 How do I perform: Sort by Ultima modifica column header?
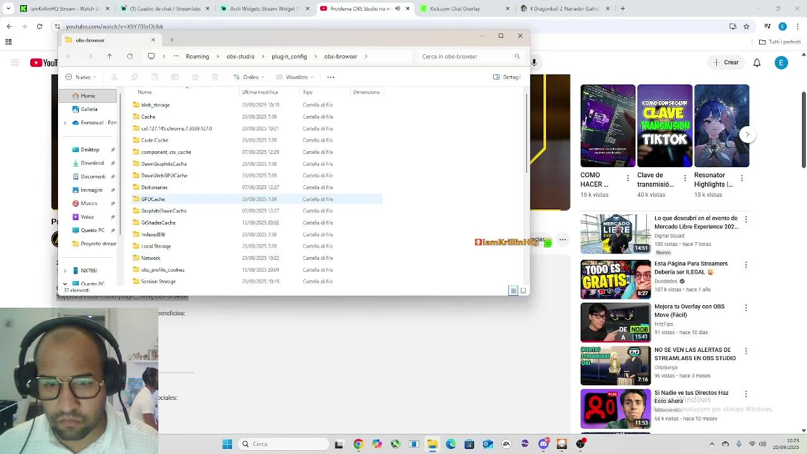click(x=260, y=92)
